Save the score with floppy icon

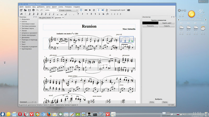[x=29, y=10]
